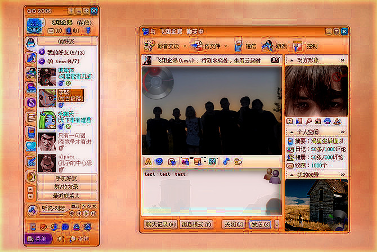The width and height of the screenshot is (377, 252).
Task: Click the music player round logo icon
Action: pos(32,211)
